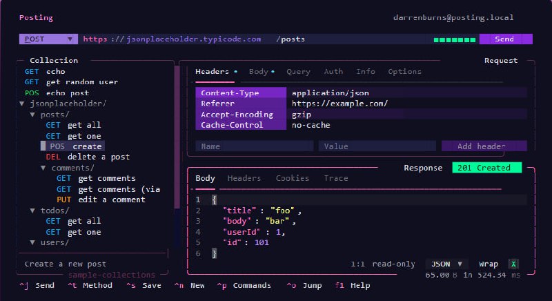This screenshot has width=552, height=301.
Task: Click the header Name input field
Action: (x=254, y=146)
